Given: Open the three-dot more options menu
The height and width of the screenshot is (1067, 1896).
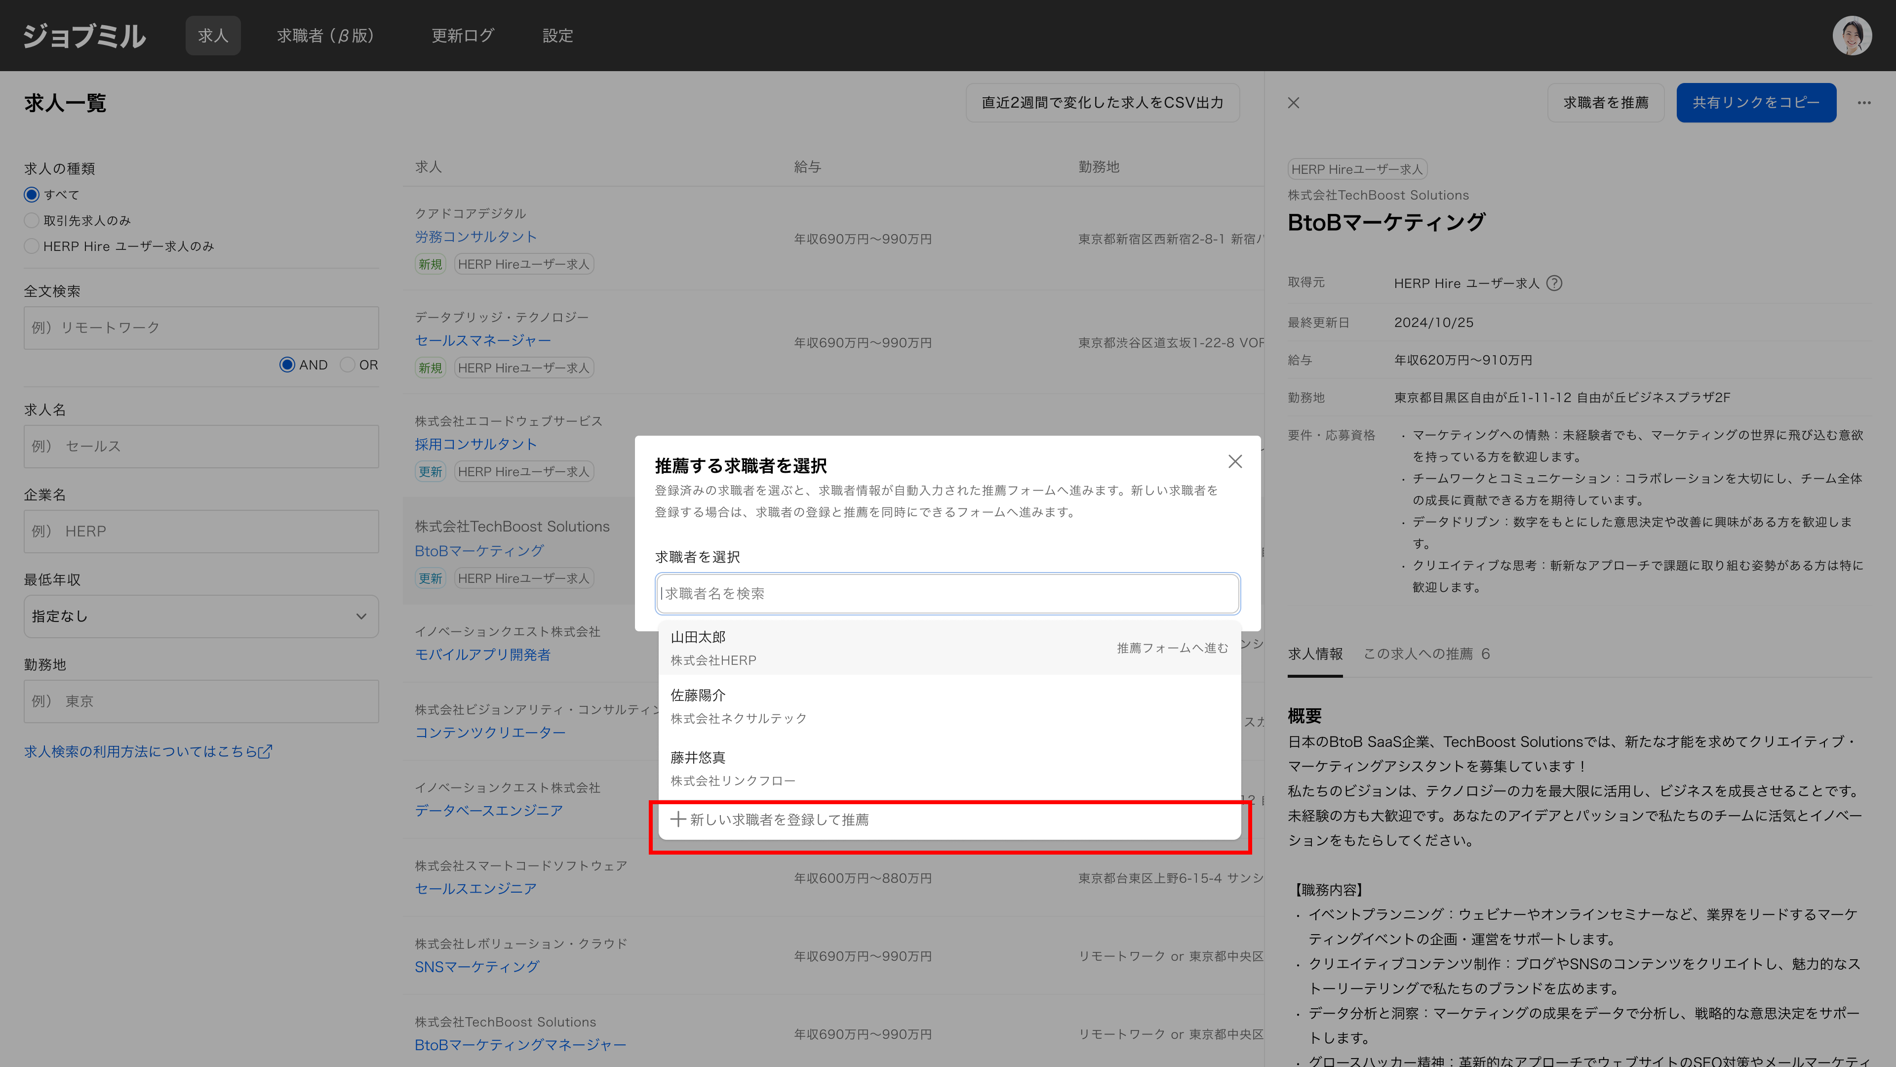Looking at the screenshot, I should pos(1863,103).
